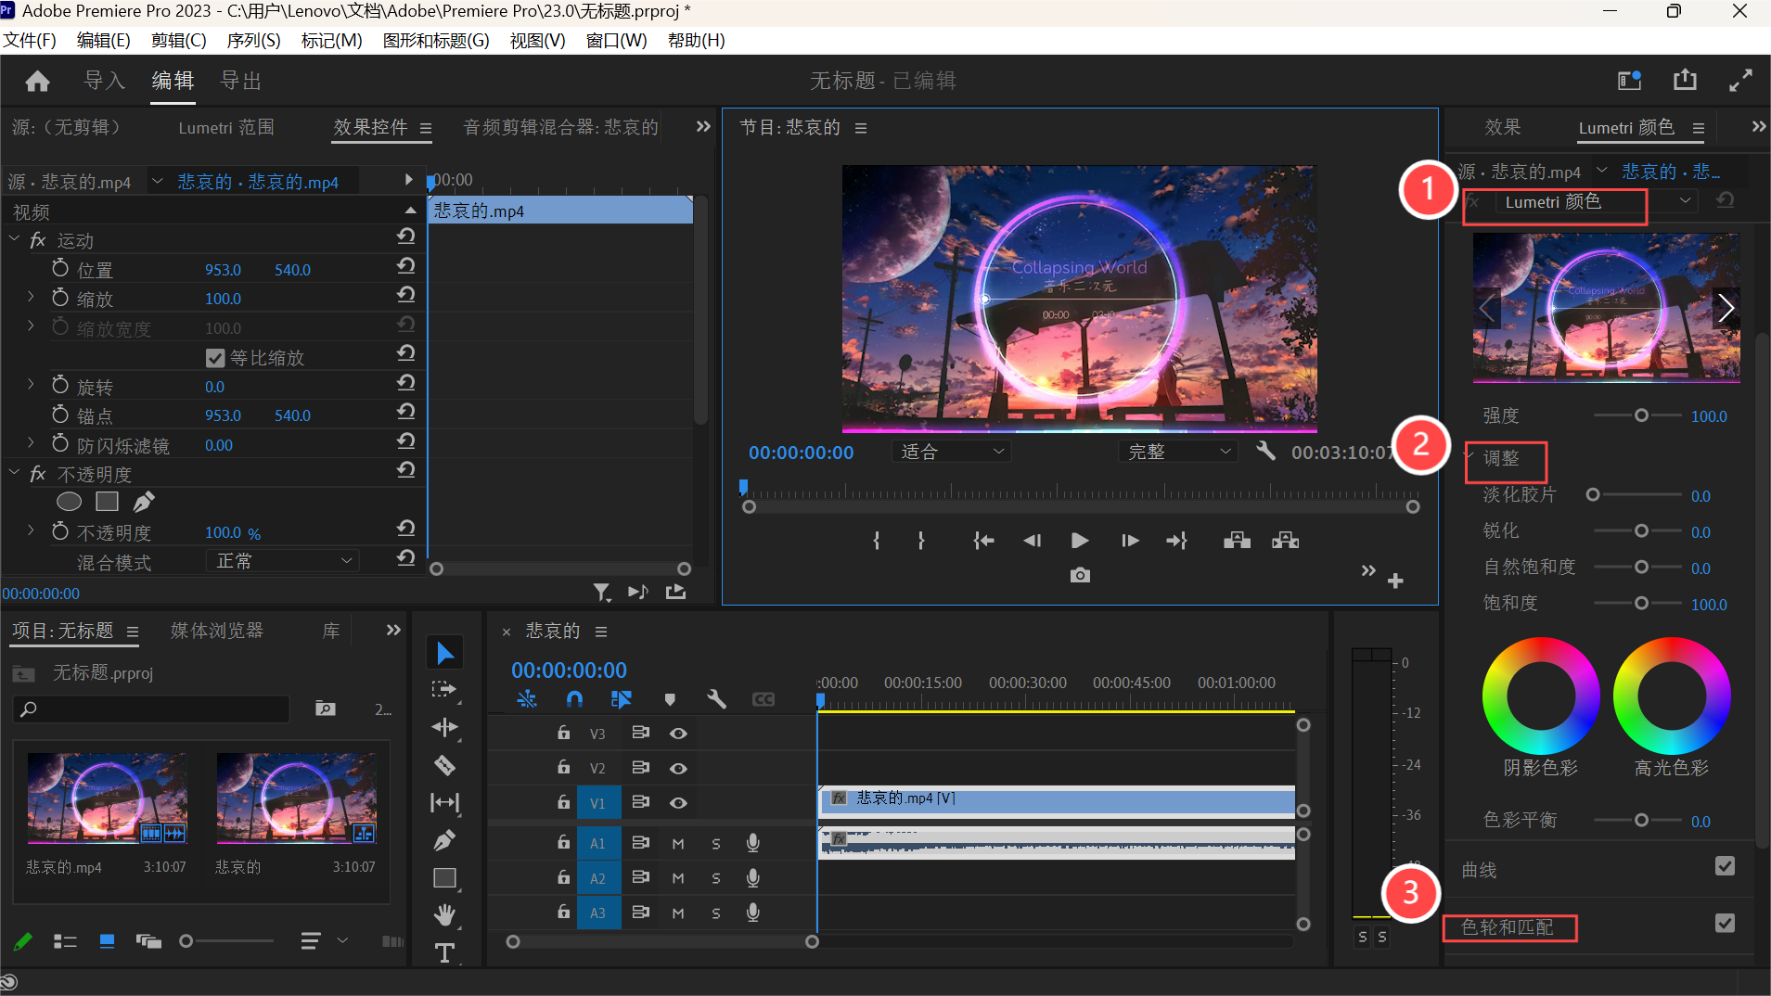Click Add Marker icon in timeline

pyautogui.click(x=670, y=699)
